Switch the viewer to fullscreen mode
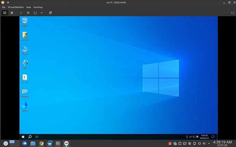 233,13
